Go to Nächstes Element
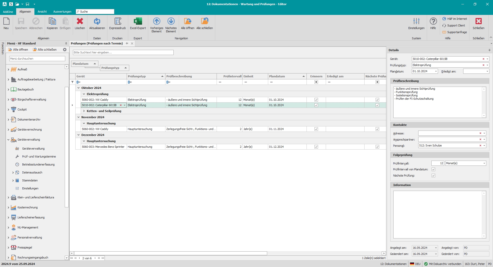Viewport: 493px width, 267px height. (171, 22)
